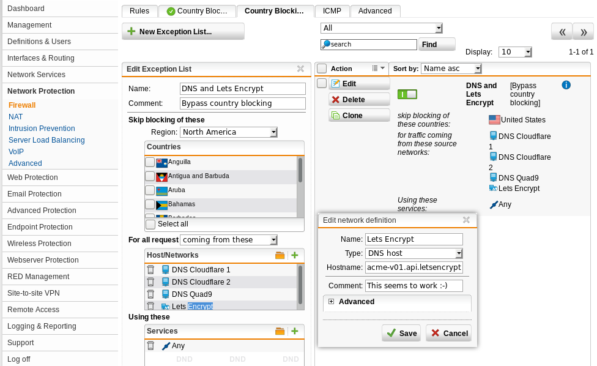Image resolution: width=597 pixels, height=366 pixels.
Task: Click the DNS Cloudflare 2 host icon in Host/Networks list
Action: 165,282
